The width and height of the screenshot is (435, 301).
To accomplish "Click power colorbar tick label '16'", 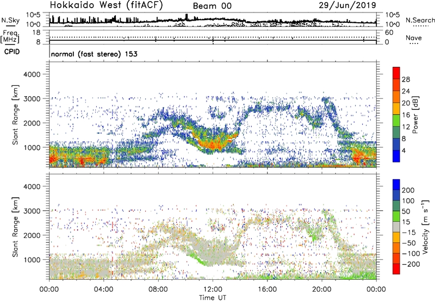I will [x=406, y=115].
